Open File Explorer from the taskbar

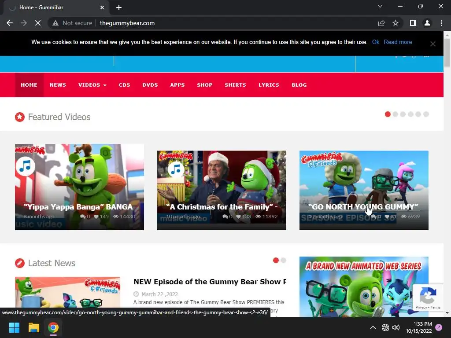[x=33, y=327]
